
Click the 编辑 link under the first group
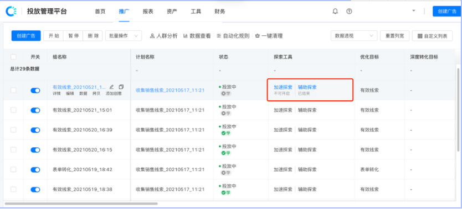70,94
